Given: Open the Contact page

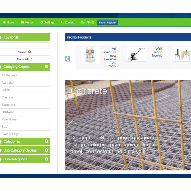Looking at the screenshot, I should (68, 23).
